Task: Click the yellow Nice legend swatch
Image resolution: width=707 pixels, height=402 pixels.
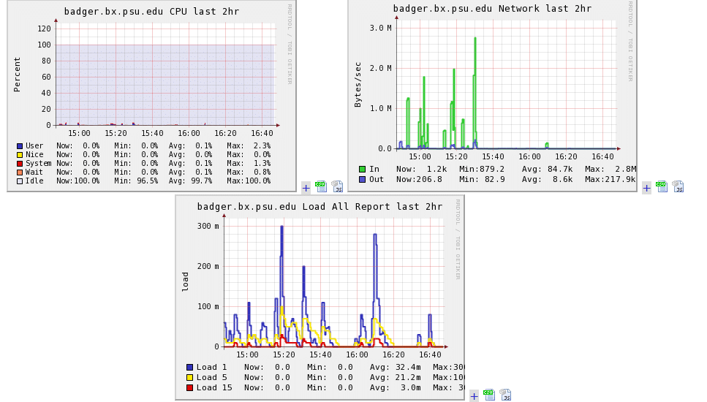Action: tap(20, 154)
